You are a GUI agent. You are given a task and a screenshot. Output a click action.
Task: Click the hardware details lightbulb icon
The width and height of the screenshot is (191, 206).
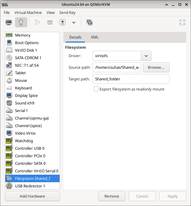[x=21, y=22]
